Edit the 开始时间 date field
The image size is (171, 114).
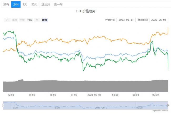126,20
